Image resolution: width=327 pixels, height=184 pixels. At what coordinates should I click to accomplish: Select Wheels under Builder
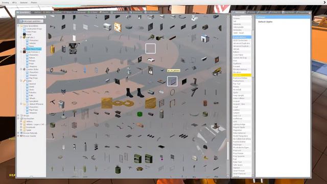(x=31, y=98)
